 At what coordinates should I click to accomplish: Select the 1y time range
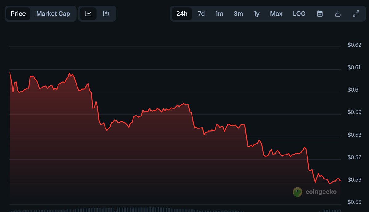click(256, 14)
